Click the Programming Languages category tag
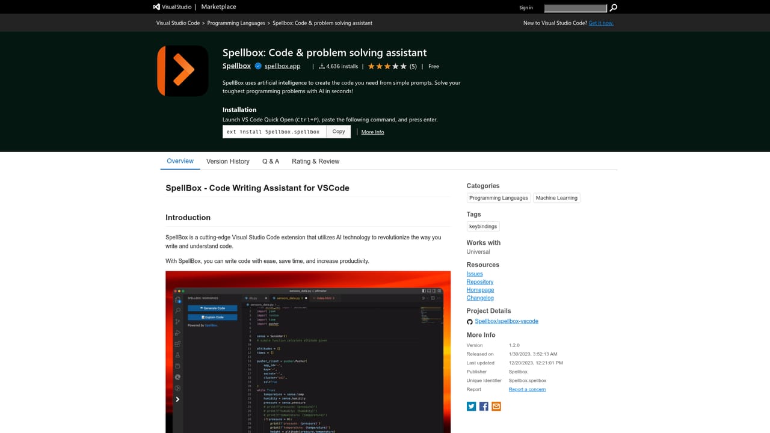 [x=499, y=198]
